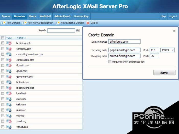
Task: Open the Help link
Action: pos(163,16)
